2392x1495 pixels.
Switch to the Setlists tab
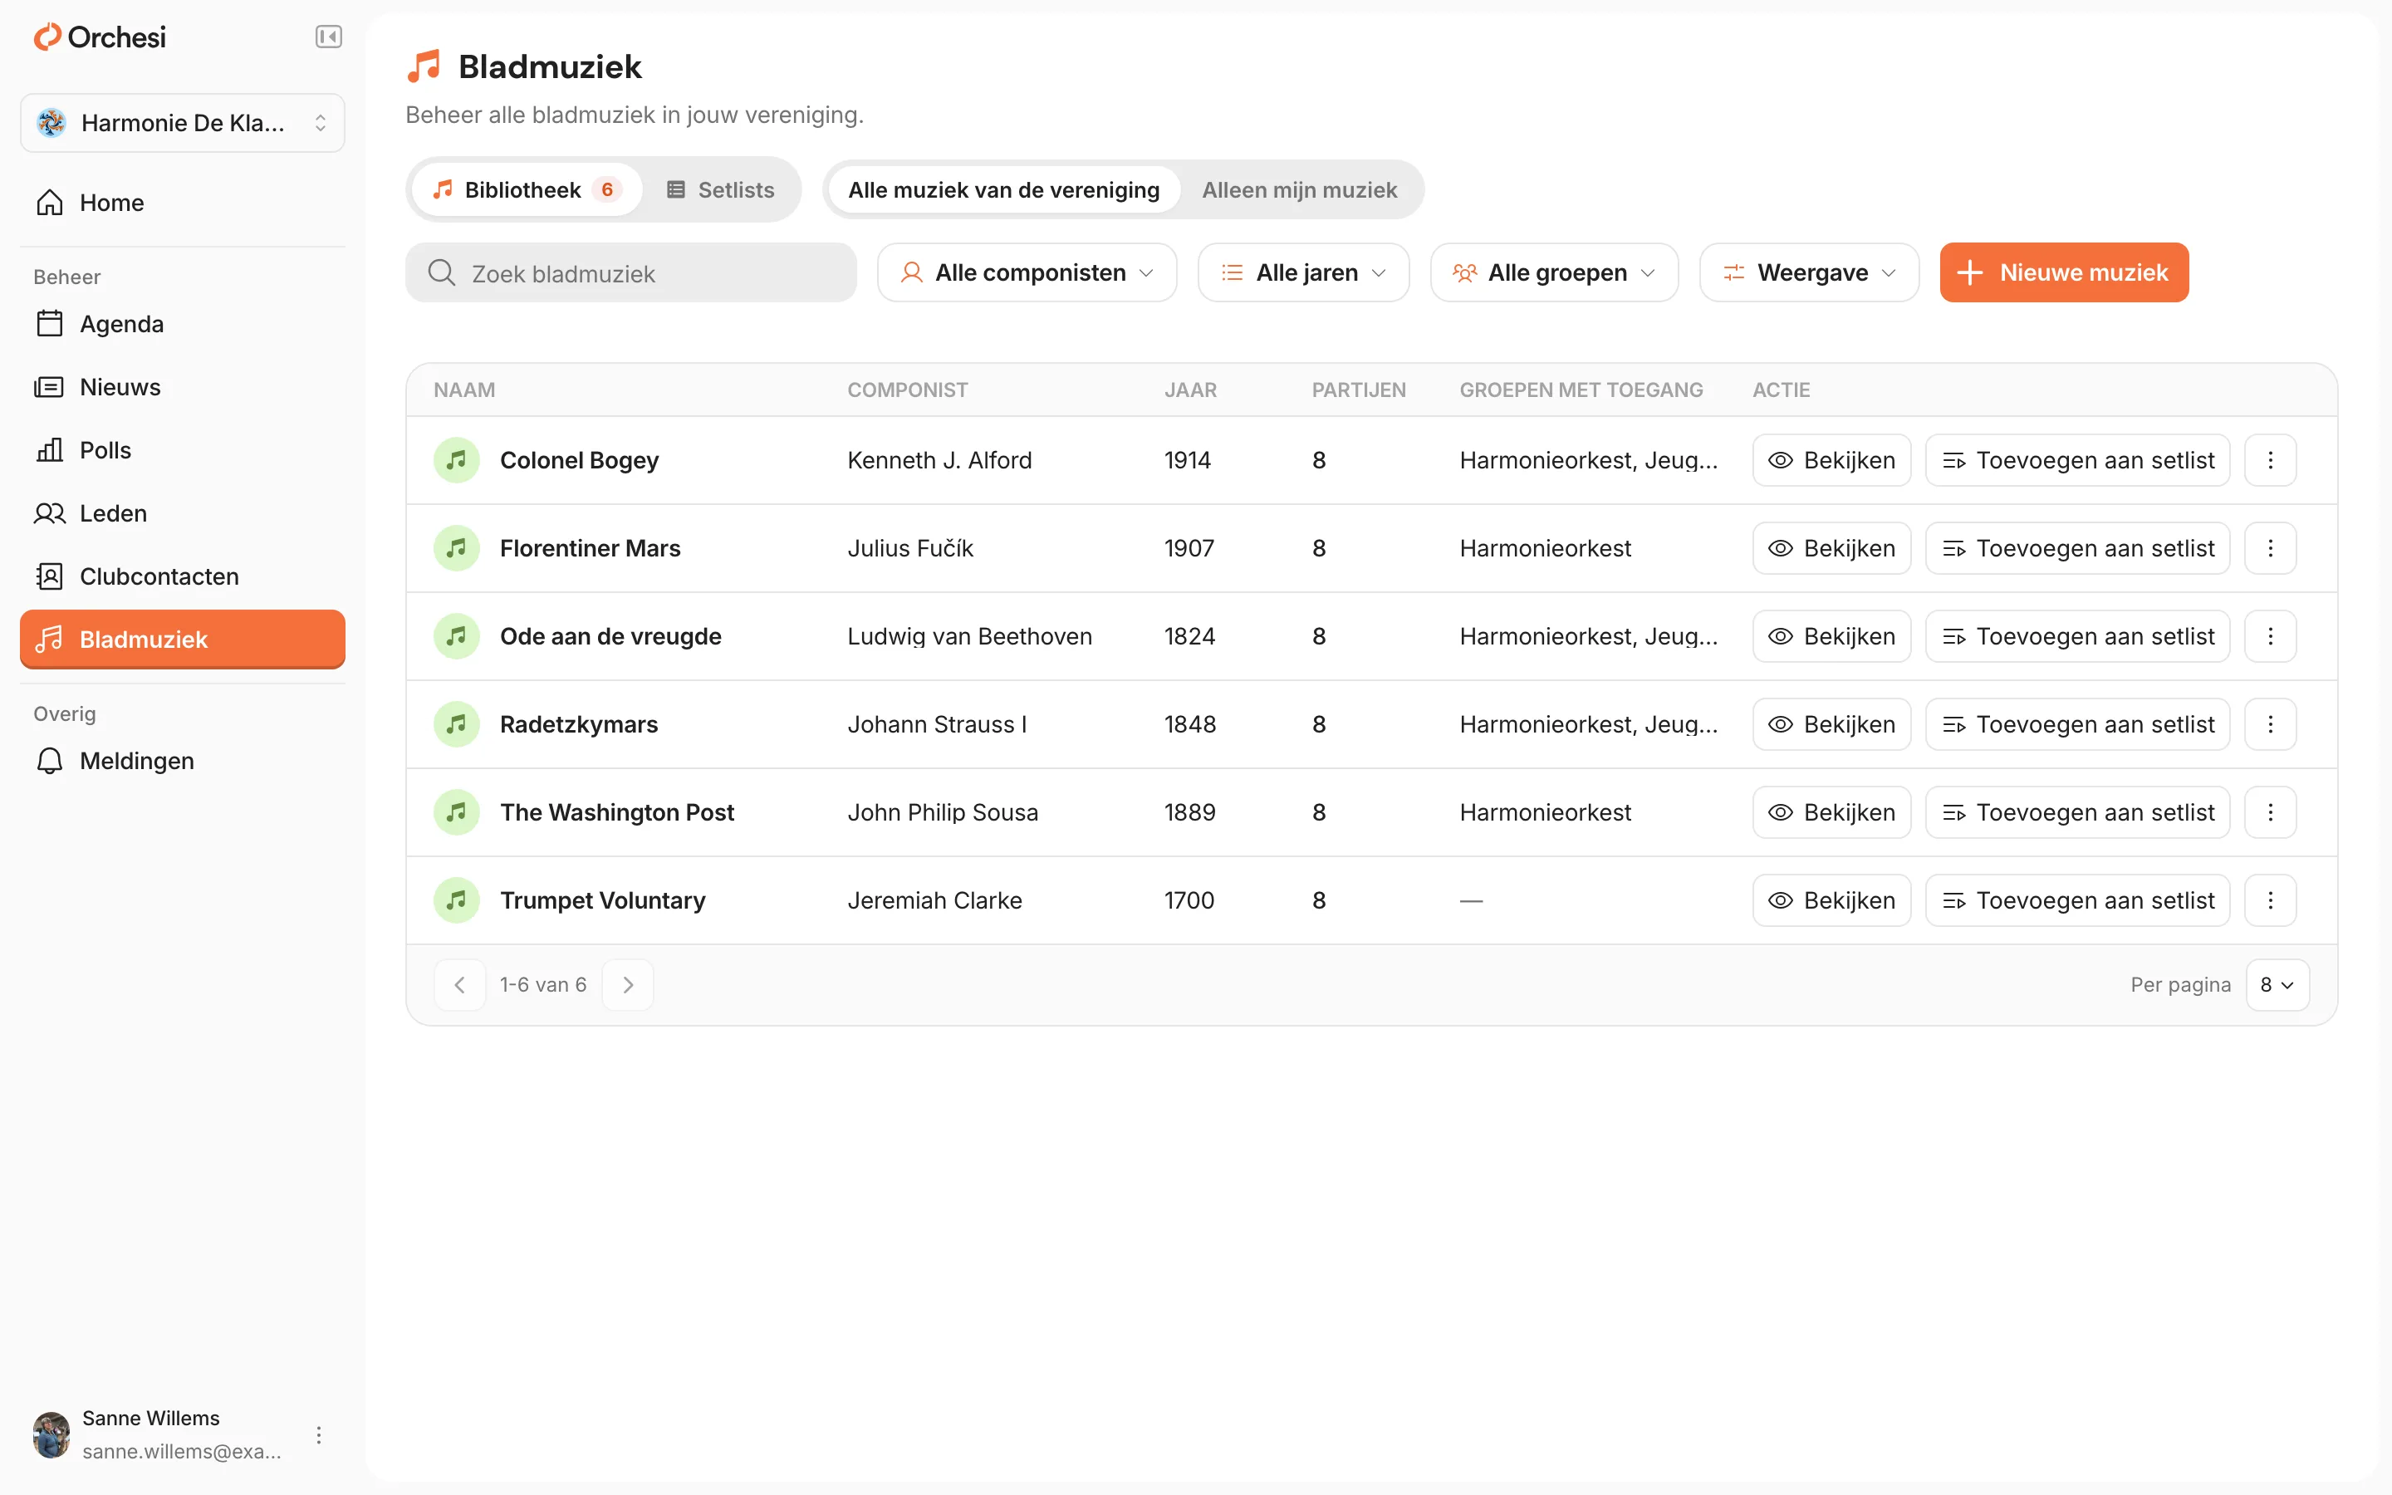(721, 190)
